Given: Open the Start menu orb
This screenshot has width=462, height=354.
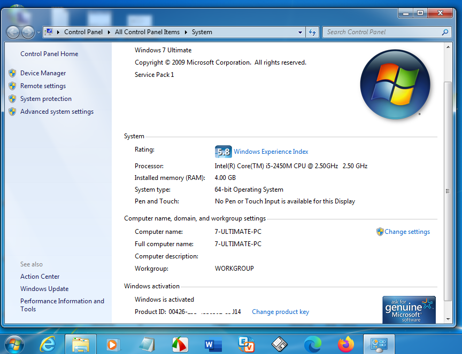Looking at the screenshot, I should click(x=14, y=344).
